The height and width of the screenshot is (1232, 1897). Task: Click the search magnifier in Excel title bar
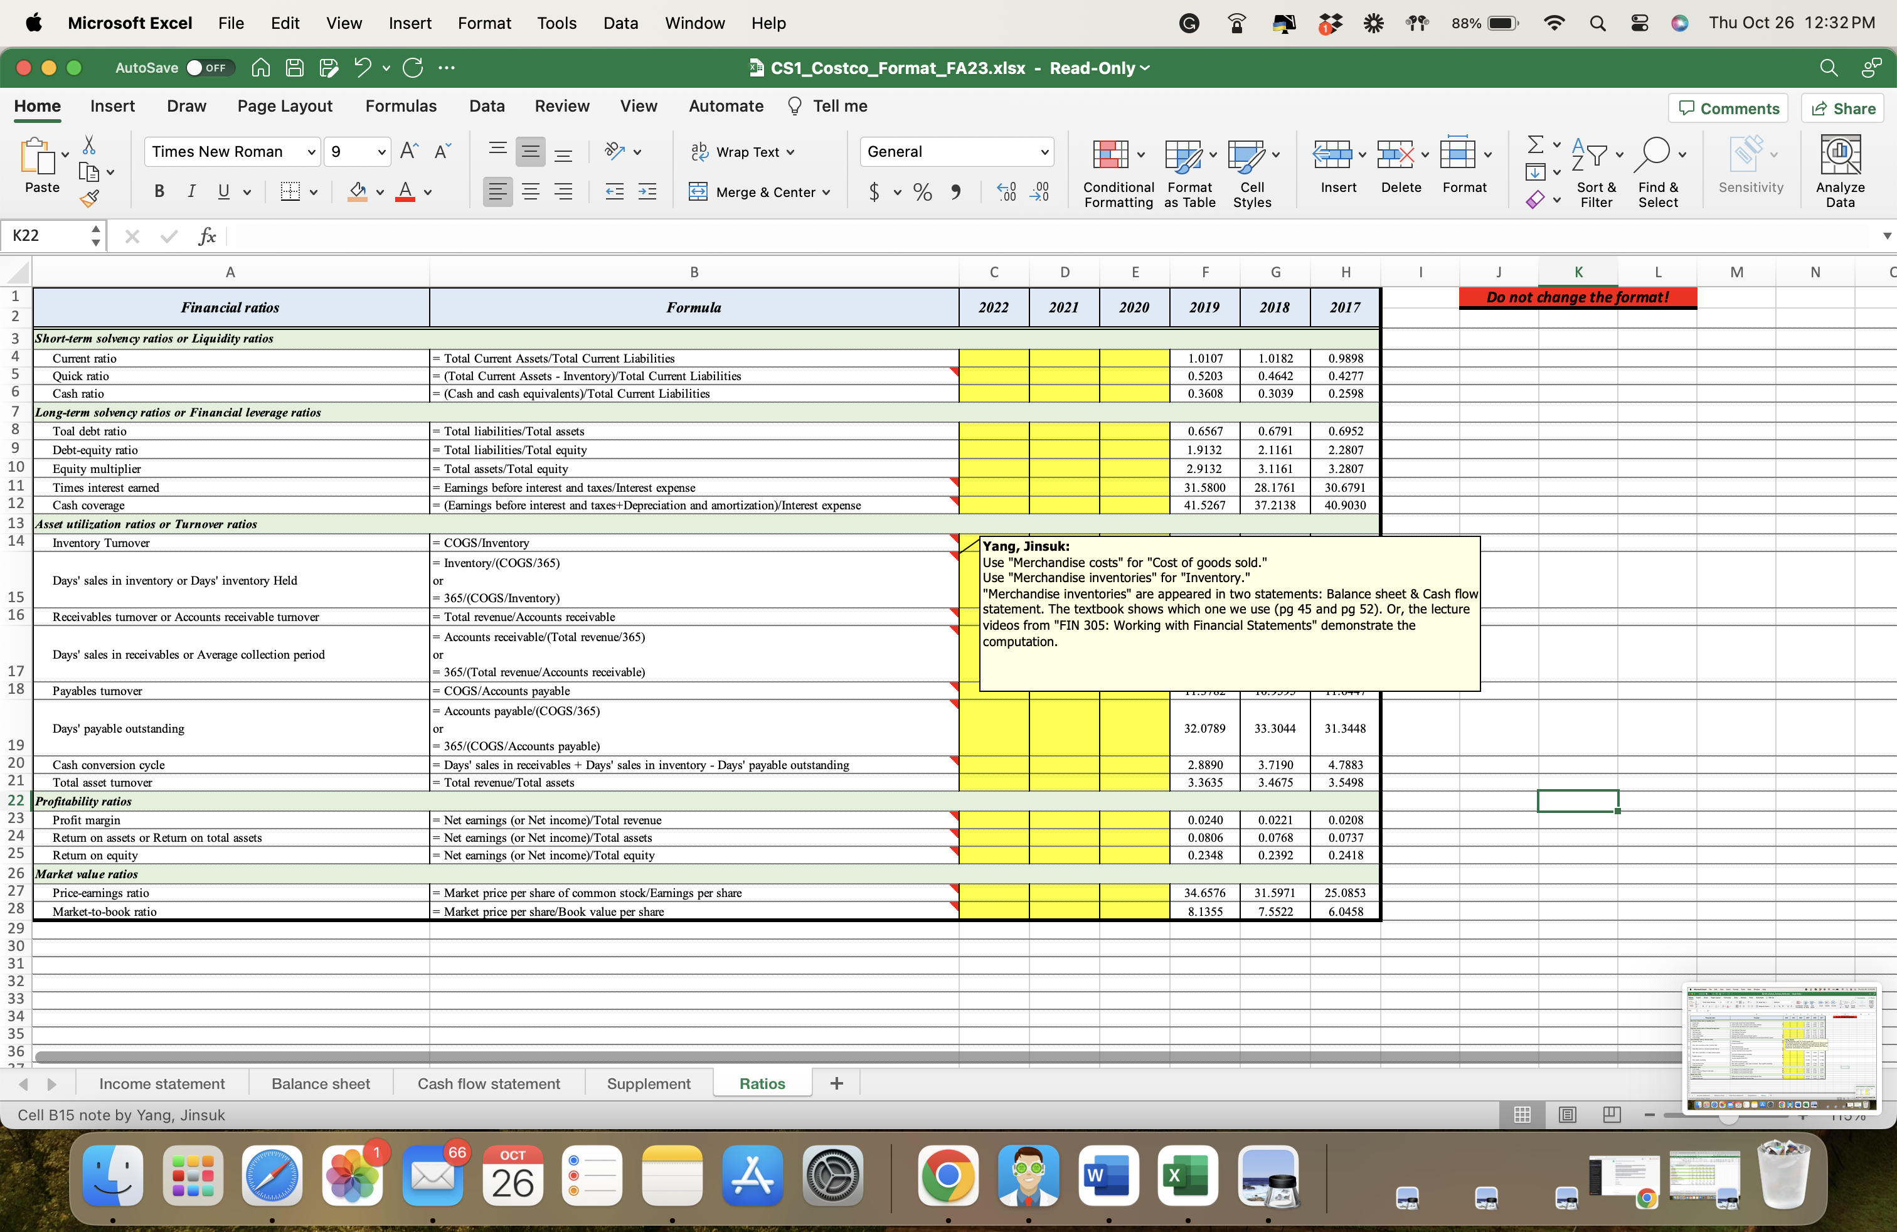coord(1829,68)
